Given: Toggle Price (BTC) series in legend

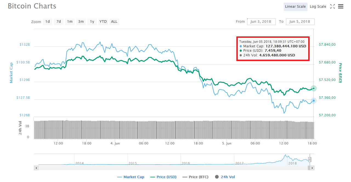Looking at the screenshot, I should pyautogui.click(x=196, y=177).
